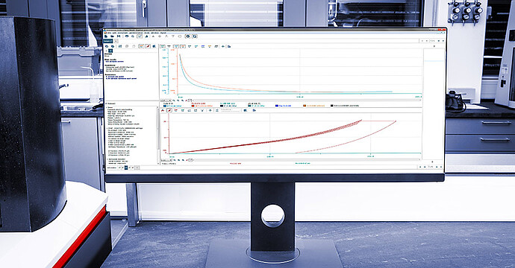Click the orange legend color swatch
Viewport: 515px width, 268px height.
click(305, 106)
